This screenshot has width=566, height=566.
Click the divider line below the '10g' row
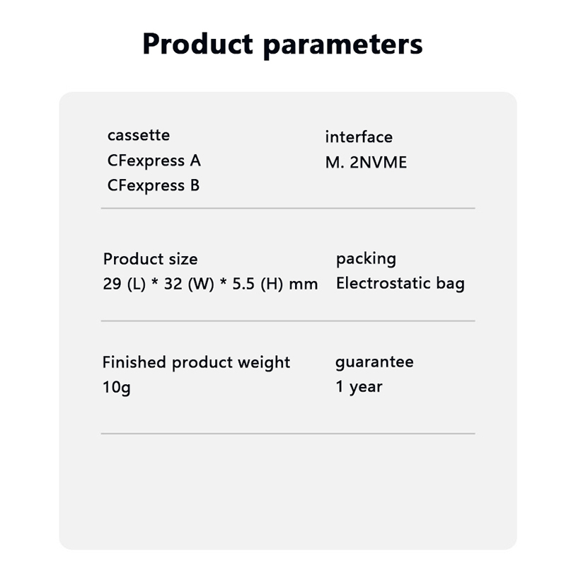(288, 433)
